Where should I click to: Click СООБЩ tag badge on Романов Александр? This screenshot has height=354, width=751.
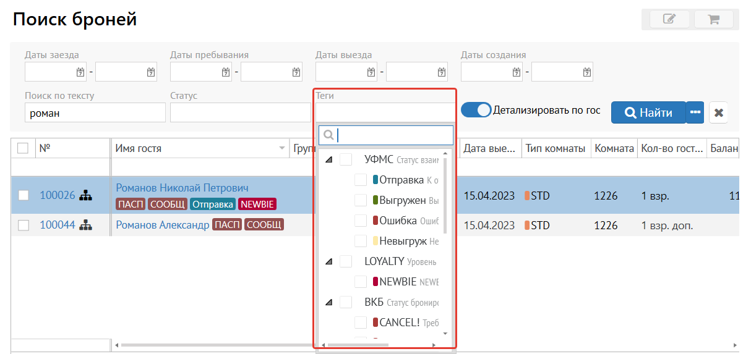[x=264, y=225]
